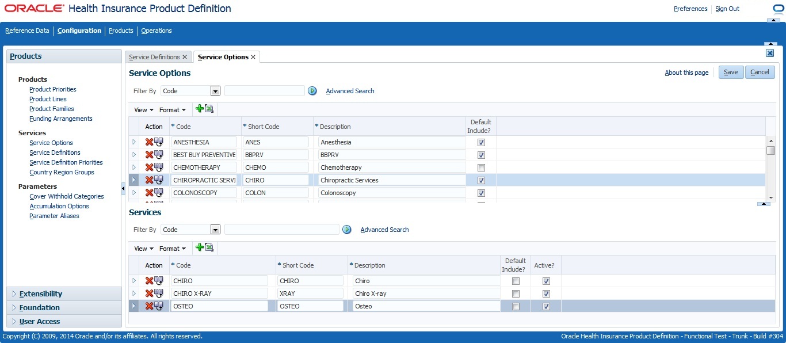Delete the CHIRO service row
The height and width of the screenshot is (343, 786).
coord(149,281)
